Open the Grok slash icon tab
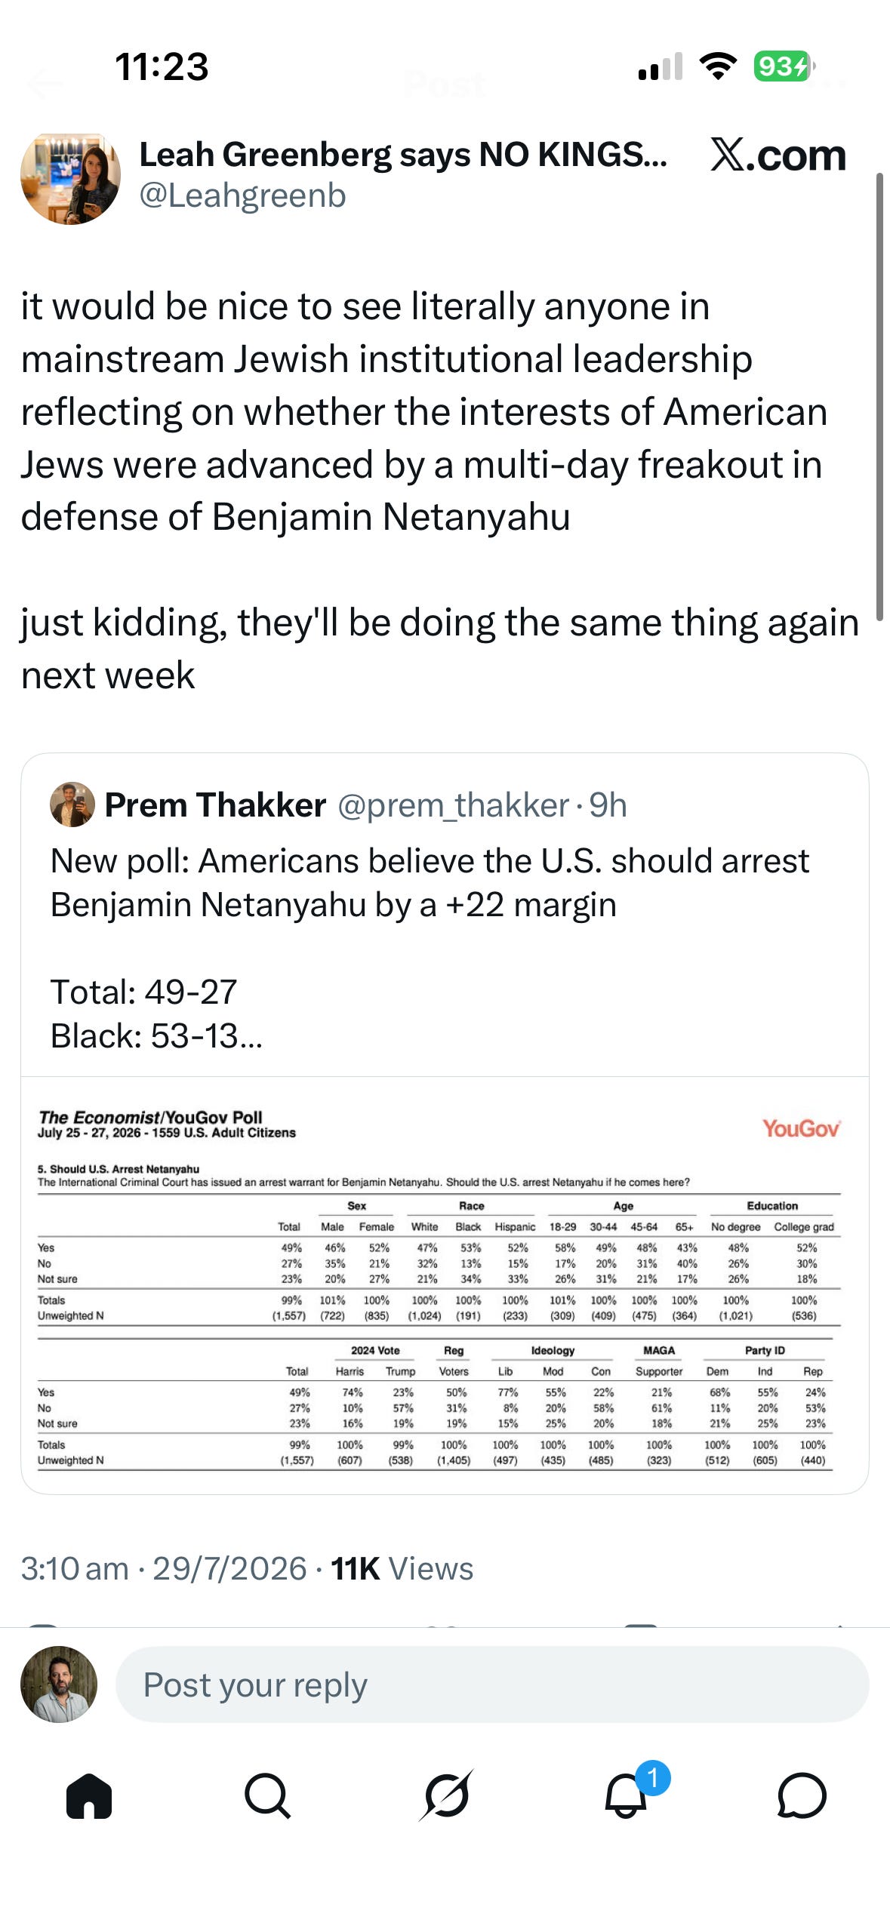The height and width of the screenshot is (1929, 890). click(x=446, y=1795)
